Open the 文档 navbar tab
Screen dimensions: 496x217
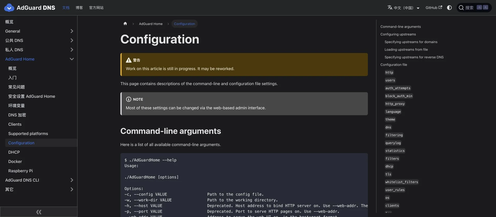66,8
